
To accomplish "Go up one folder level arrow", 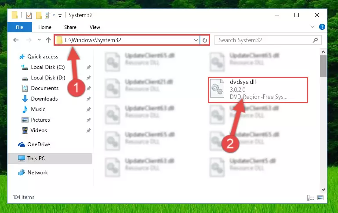I will [x=48, y=40].
